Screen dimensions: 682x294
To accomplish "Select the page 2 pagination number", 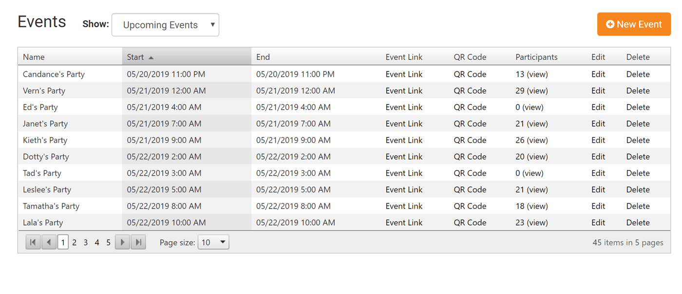I will (74, 242).
